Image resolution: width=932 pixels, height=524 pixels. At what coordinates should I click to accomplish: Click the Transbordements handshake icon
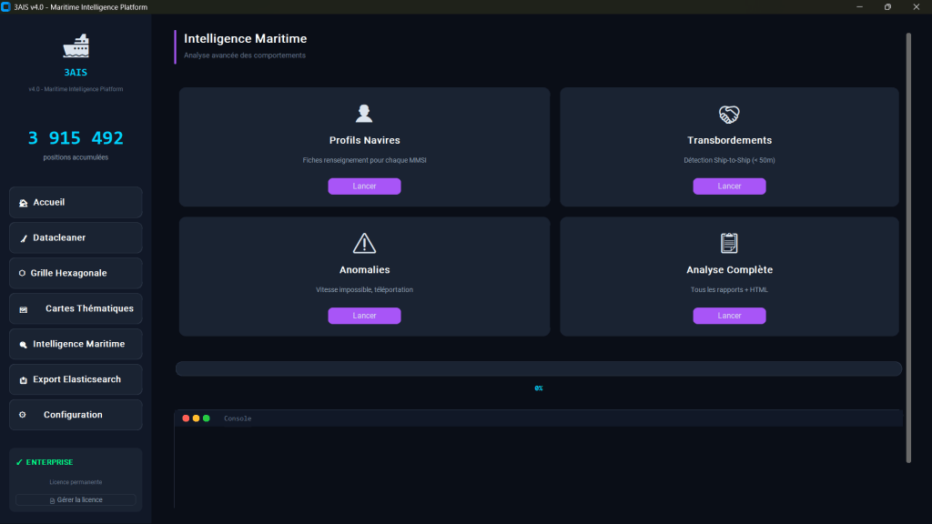pyautogui.click(x=729, y=114)
